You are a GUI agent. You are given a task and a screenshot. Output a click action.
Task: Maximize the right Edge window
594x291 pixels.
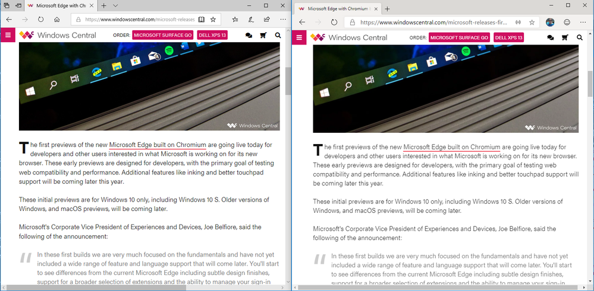[x=568, y=5]
